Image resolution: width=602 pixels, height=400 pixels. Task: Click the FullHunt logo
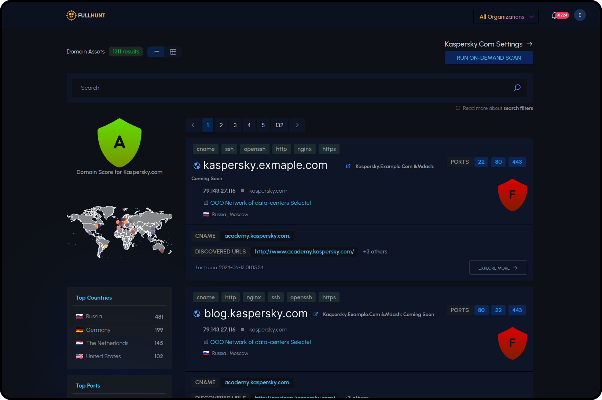(x=86, y=15)
